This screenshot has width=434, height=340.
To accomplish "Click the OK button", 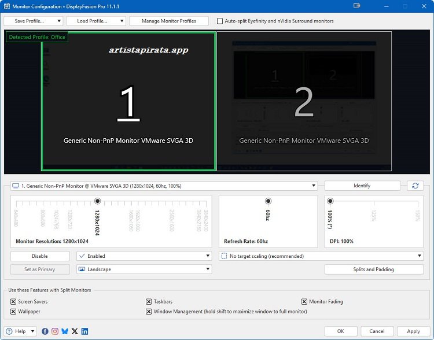I will (x=341, y=331).
